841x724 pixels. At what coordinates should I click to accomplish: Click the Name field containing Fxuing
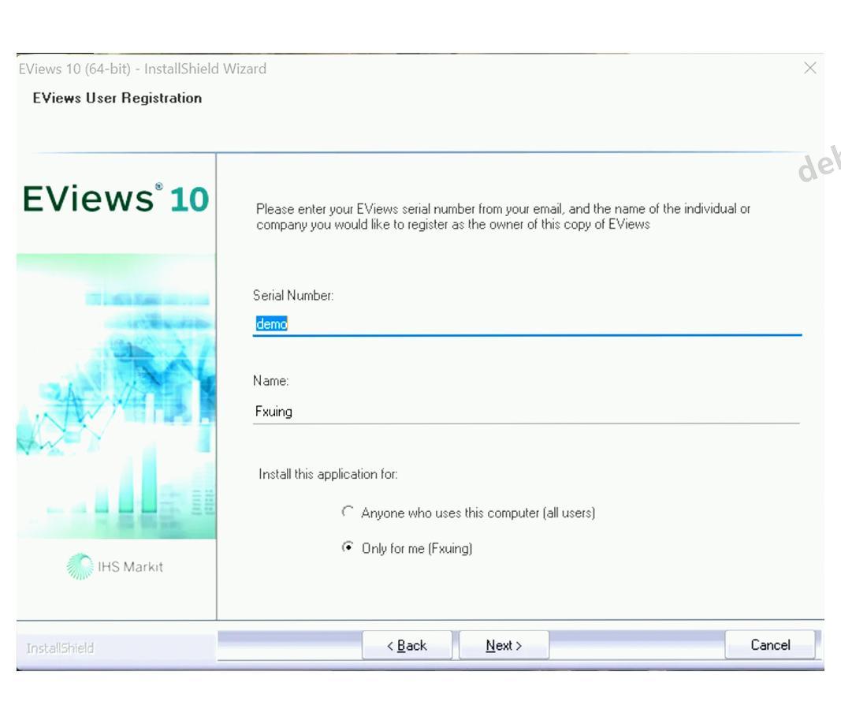(526, 412)
